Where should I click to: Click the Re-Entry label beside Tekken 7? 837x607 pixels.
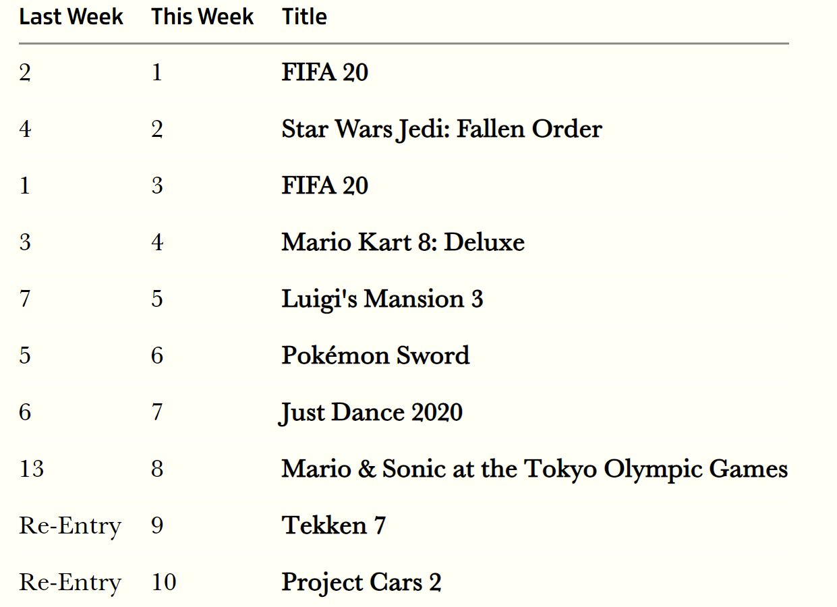coord(70,525)
